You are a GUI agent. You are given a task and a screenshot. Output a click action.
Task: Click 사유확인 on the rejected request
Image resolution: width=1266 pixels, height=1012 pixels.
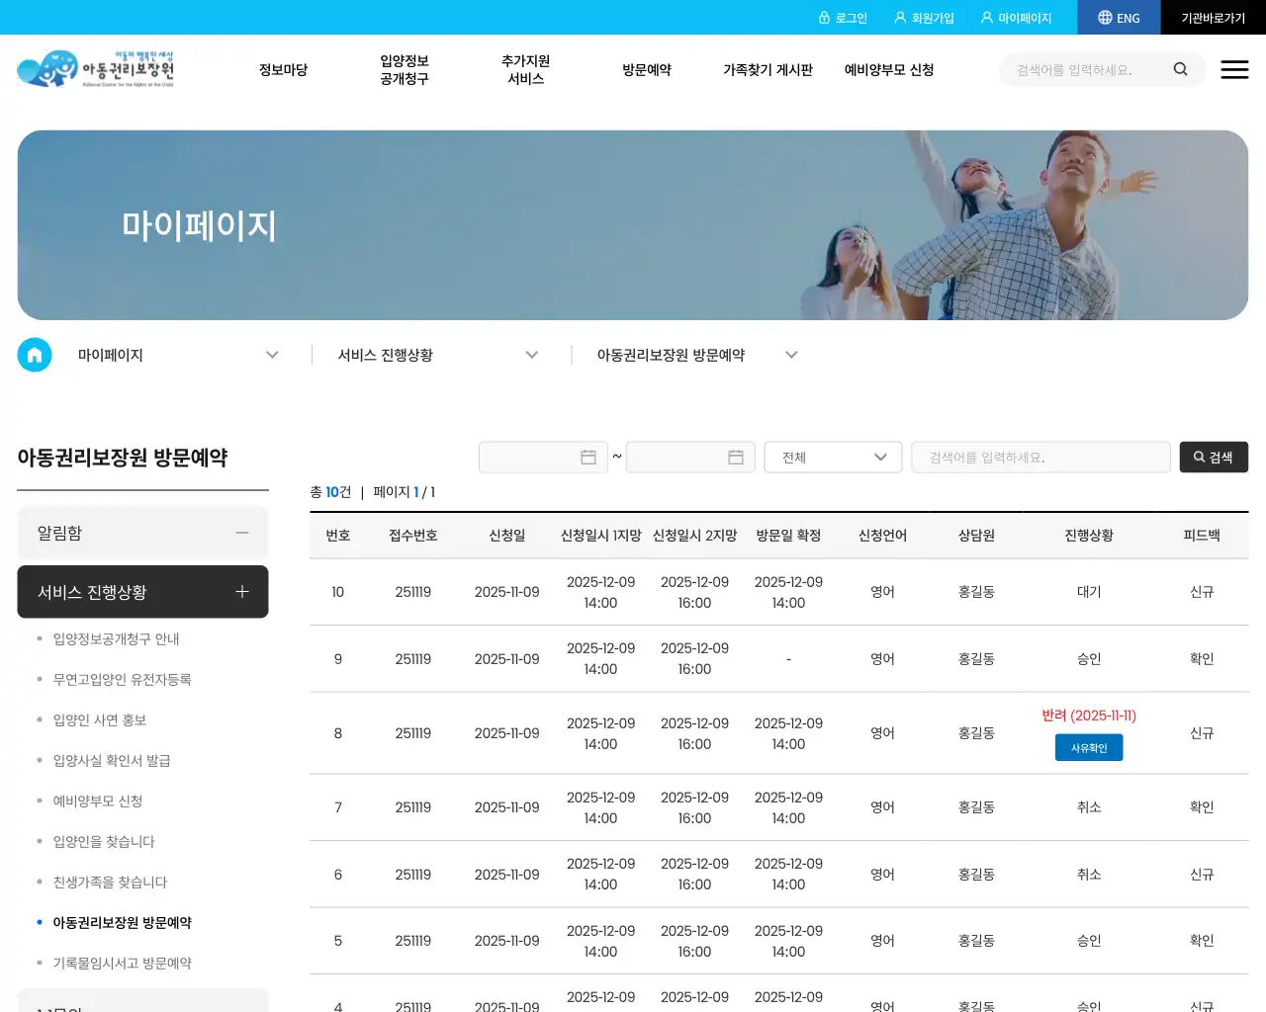point(1088,748)
